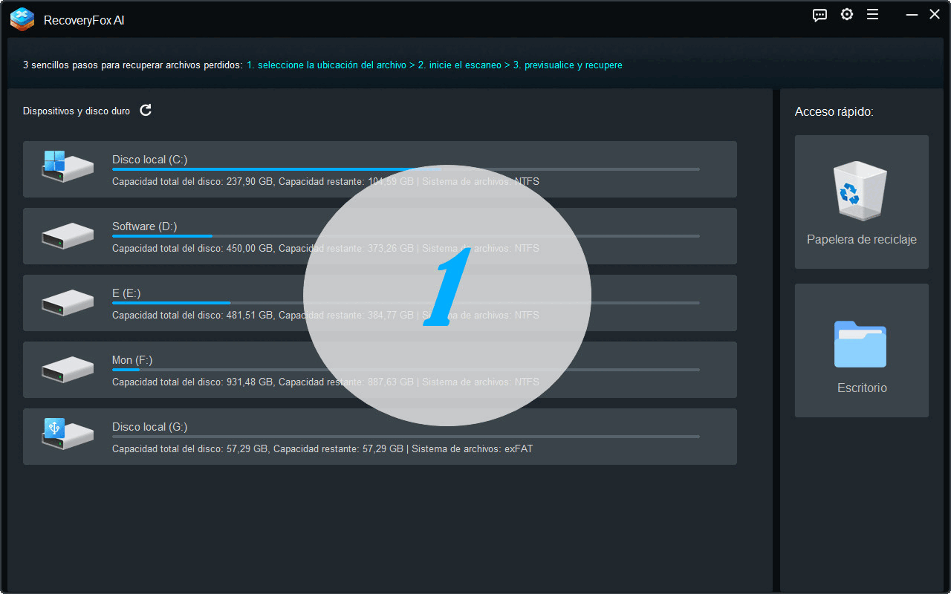Screen dimensions: 951x594
Task: Click step 1 'seleccione la ubicación del archivo'
Action: pyautogui.click(x=326, y=65)
